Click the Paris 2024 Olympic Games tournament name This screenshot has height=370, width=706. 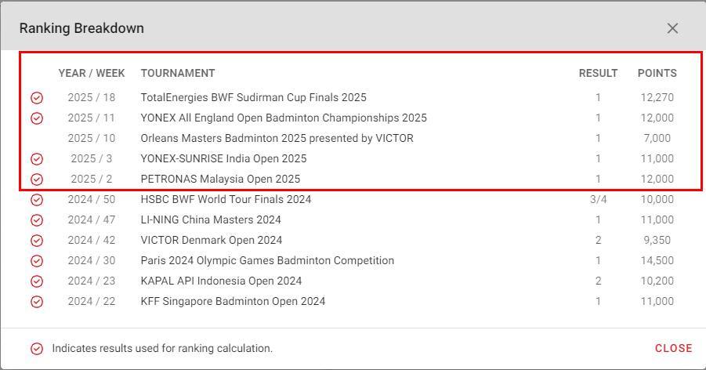(x=267, y=260)
